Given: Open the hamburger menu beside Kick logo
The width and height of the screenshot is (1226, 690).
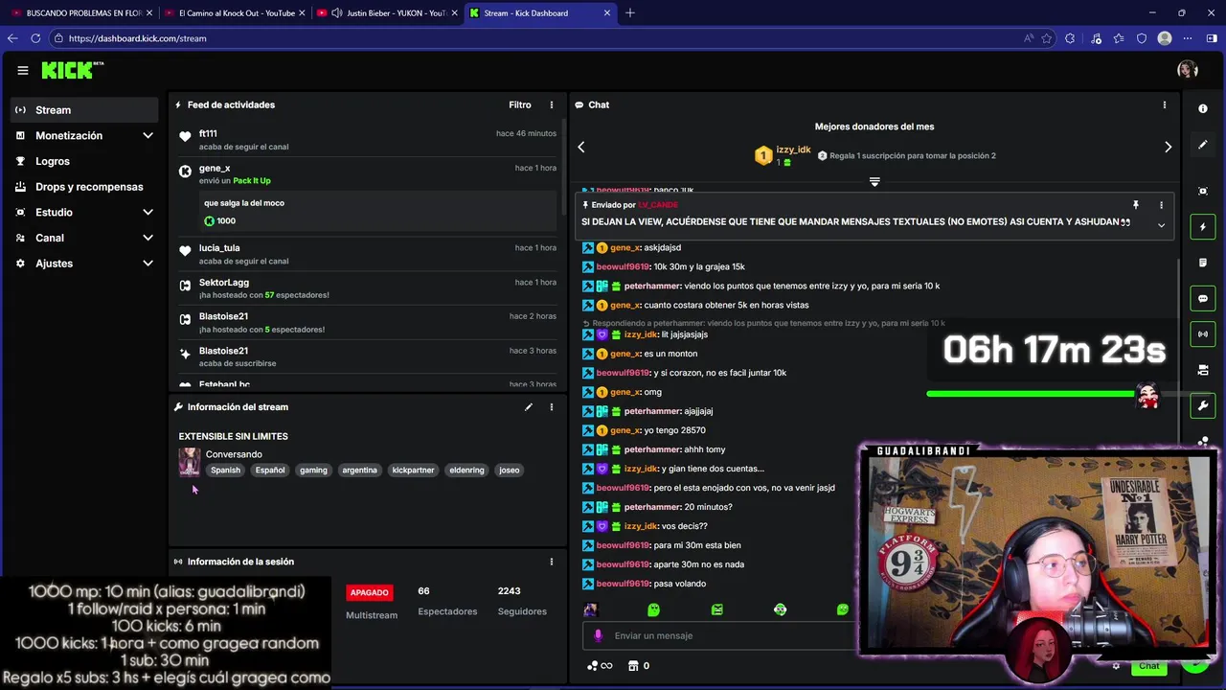Looking at the screenshot, I should click(x=22, y=70).
